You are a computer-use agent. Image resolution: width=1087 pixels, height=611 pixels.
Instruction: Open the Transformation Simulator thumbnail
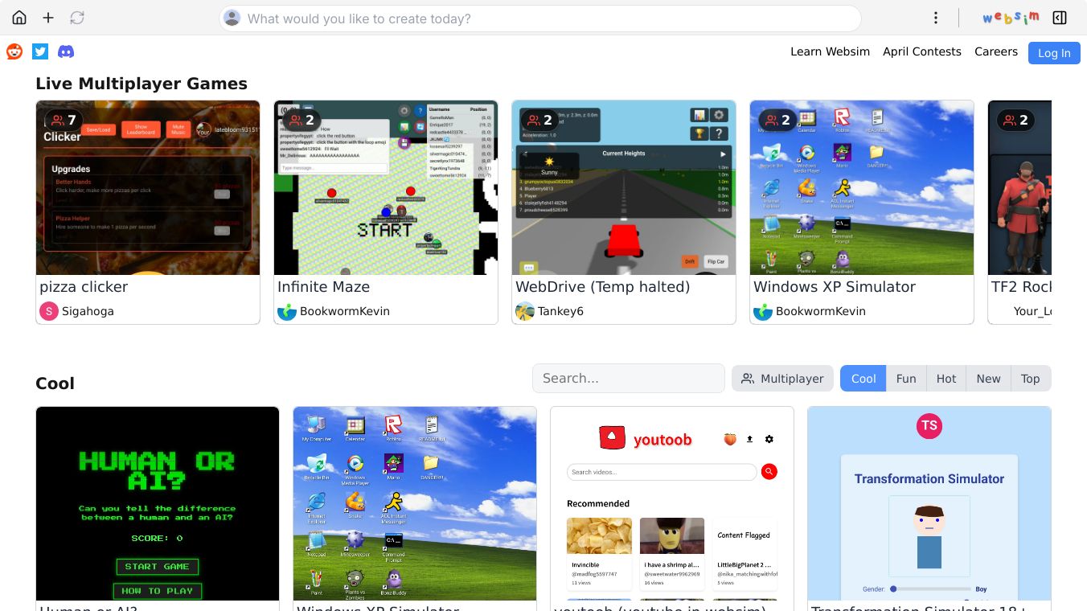point(929,503)
